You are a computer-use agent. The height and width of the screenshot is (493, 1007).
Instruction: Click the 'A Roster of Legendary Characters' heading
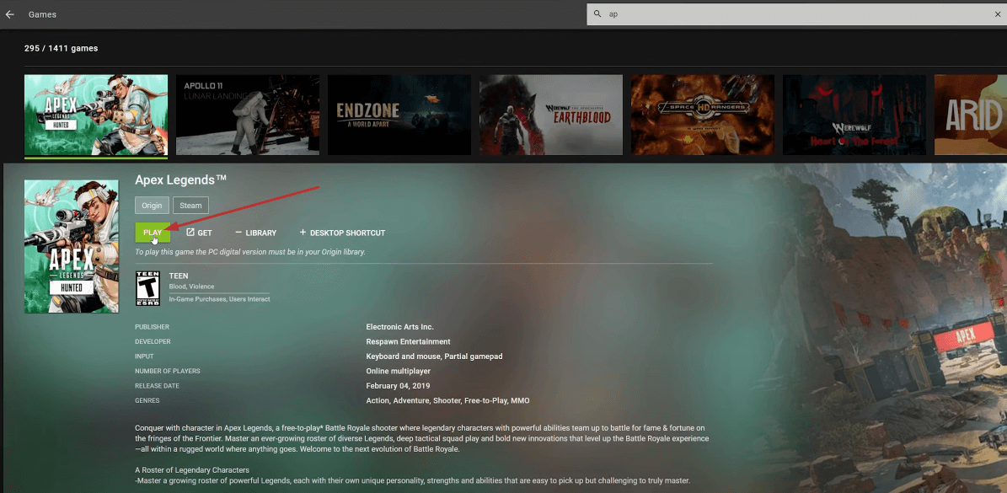[x=192, y=470]
